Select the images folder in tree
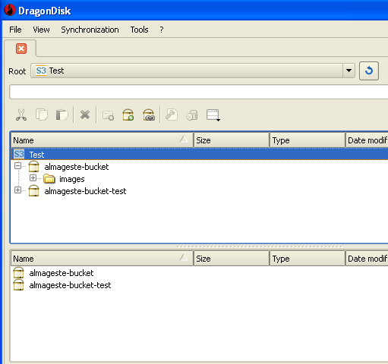 (72, 179)
